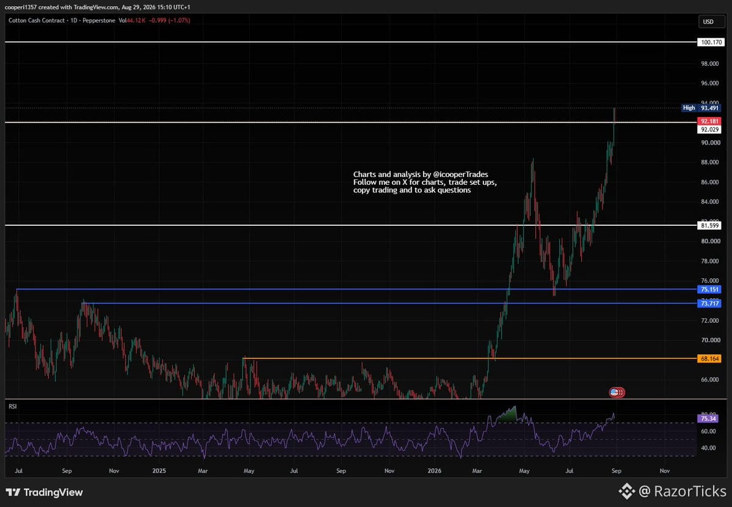Click the -0.999 (-1.07%) change value
Image resolution: width=732 pixels, height=507 pixels.
click(169, 21)
